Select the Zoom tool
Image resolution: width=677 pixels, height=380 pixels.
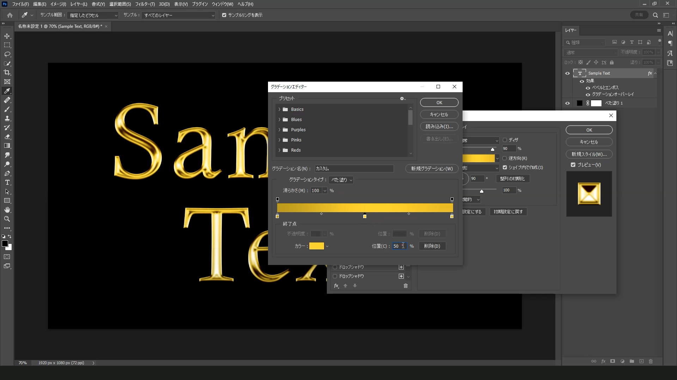7,219
